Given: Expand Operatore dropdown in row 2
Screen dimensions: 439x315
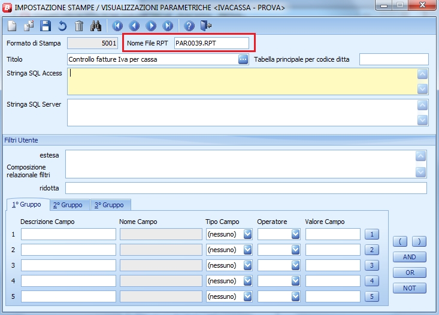Looking at the screenshot, I should (295, 250).
